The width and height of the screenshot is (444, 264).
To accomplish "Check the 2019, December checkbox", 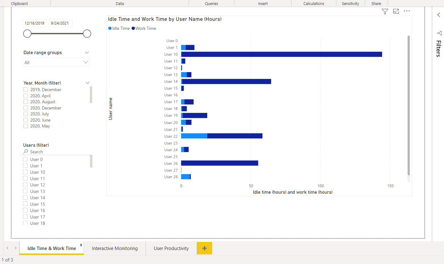I will 26,90.
